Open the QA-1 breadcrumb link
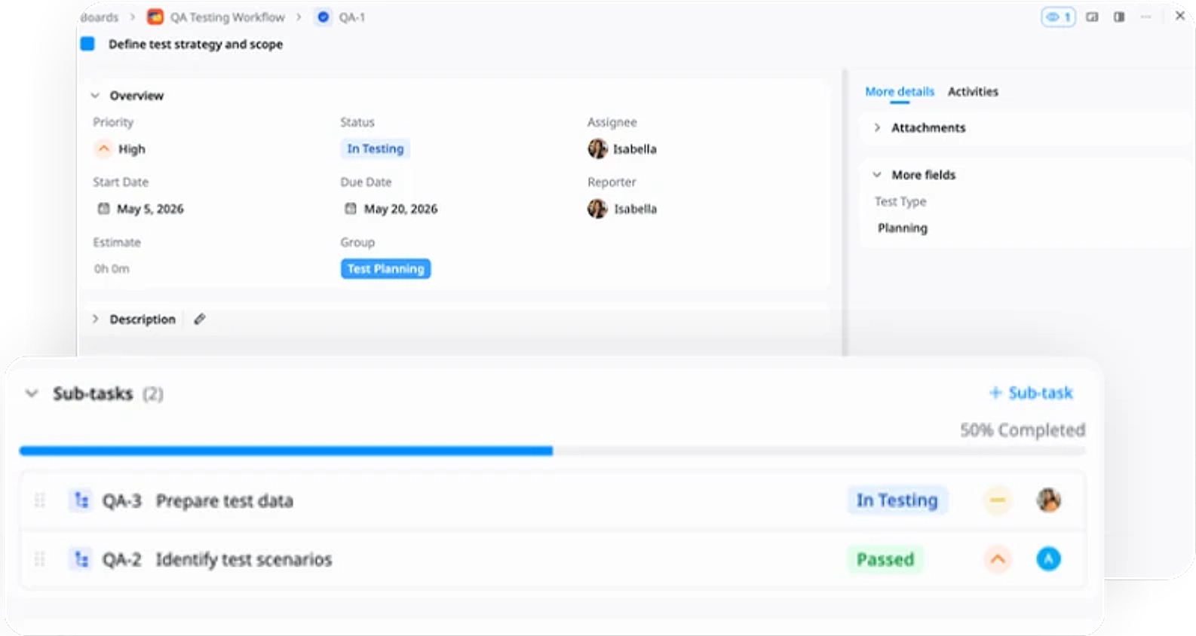The height and width of the screenshot is (636, 1196). (352, 17)
